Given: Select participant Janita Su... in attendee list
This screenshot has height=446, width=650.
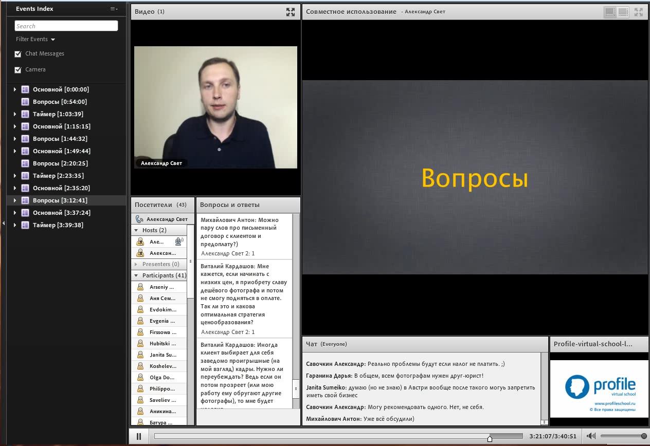Looking at the screenshot, I should click(162, 355).
